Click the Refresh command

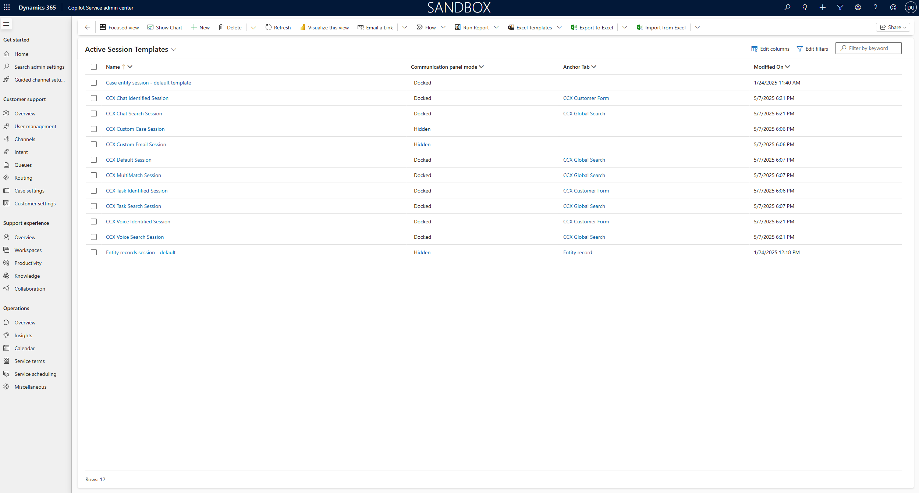pos(278,27)
